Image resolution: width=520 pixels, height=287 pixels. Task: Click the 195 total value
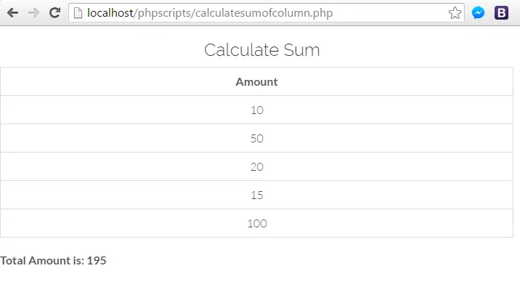click(97, 260)
